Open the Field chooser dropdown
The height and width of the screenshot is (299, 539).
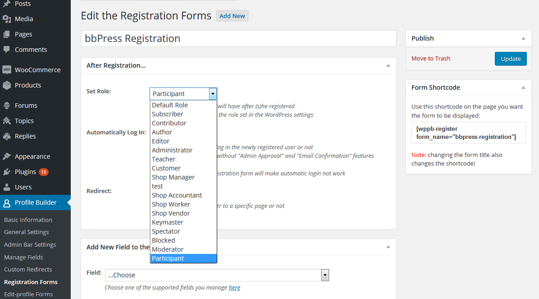pyautogui.click(x=217, y=275)
